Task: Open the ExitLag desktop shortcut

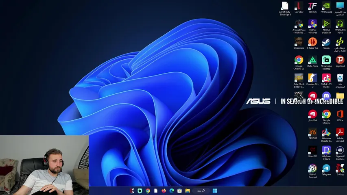Action: [x=340, y=169]
